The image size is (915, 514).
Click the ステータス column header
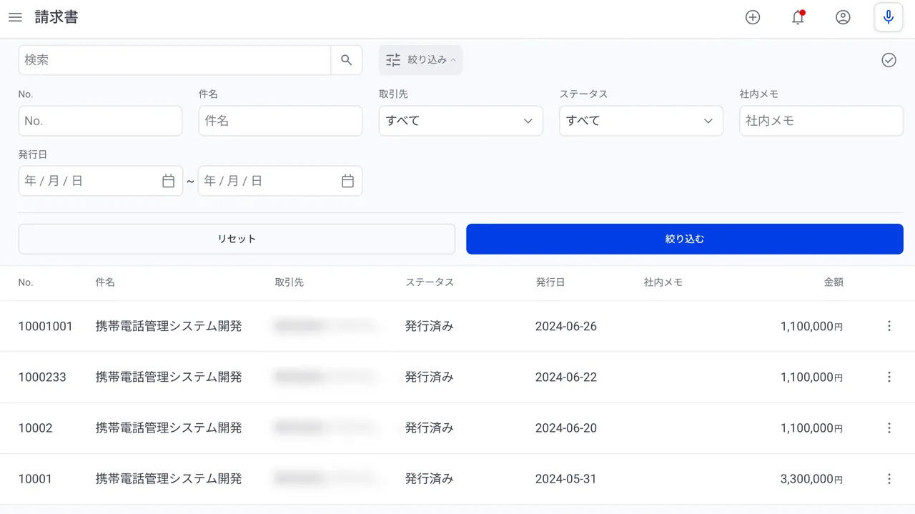click(430, 282)
